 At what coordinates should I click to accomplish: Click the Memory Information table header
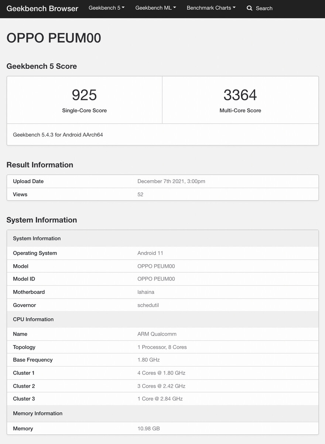click(162, 413)
